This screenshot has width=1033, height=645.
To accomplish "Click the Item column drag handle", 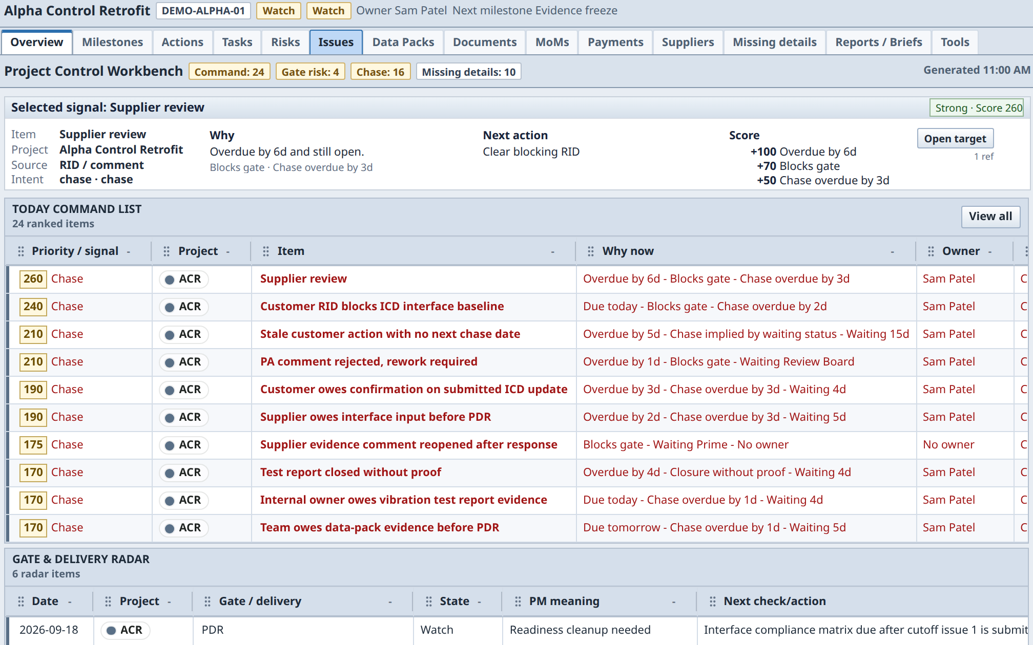I will tap(266, 251).
